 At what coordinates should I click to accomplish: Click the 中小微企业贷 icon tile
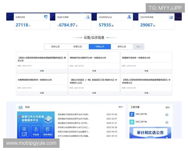coord(24,131)
